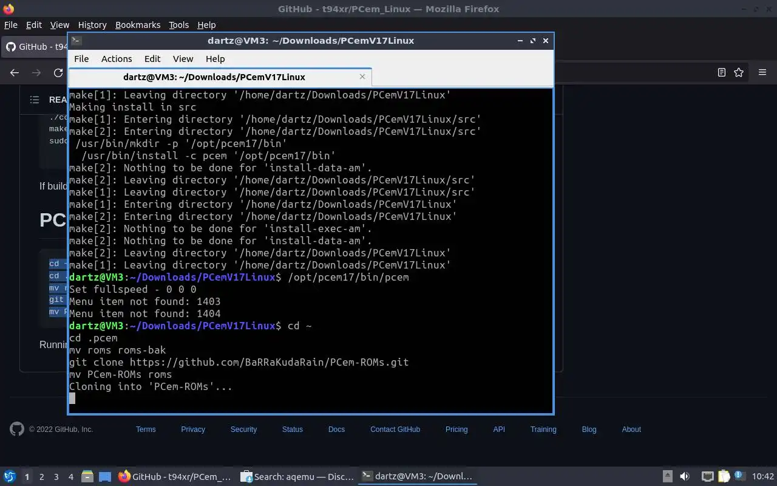Open the Pricing footer link
Viewport: 777px width, 486px height.
click(x=456, y=430)
